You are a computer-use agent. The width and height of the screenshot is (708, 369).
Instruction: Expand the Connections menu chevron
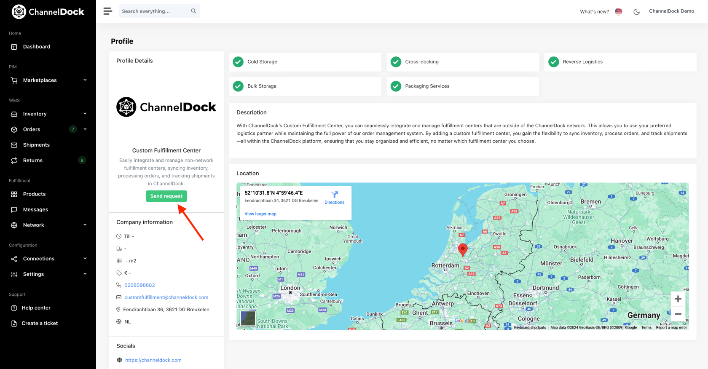point(85,259)
